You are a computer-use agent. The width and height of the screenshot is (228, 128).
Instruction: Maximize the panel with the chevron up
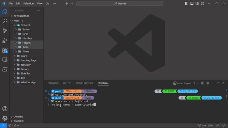coord(218,83)
